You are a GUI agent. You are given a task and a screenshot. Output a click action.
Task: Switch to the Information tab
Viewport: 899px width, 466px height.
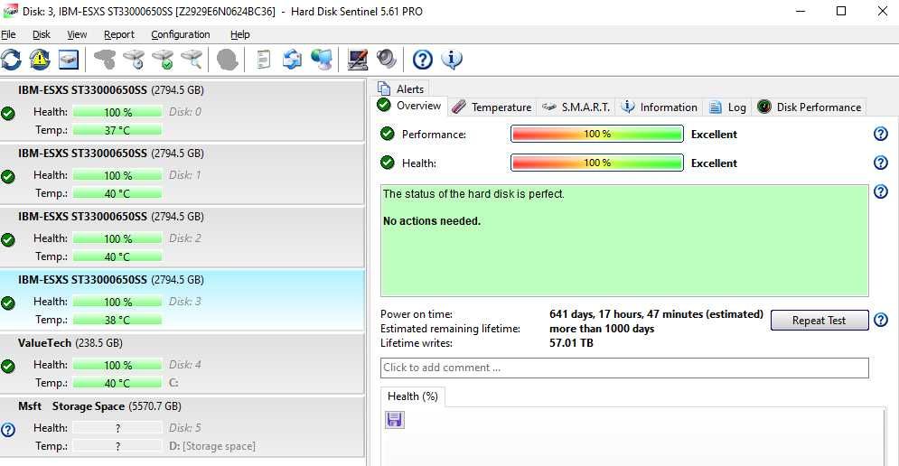[x=660, y=107]
